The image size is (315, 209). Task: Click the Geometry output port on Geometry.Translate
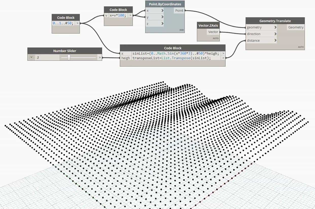click(x=295, y=27)
